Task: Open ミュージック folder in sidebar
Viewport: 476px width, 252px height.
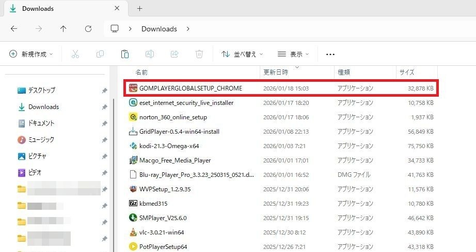Action: click(x=41, y=140)
